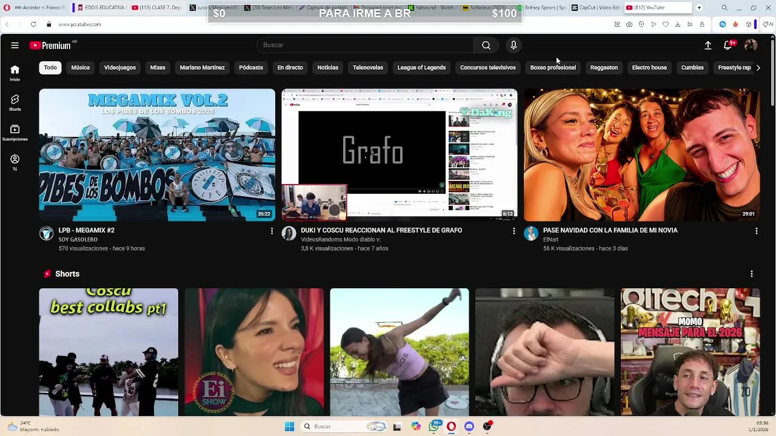Open more options for LPB - MEGAMIX #2
The width and height of the screenshot is (776, 436).
(x=272, y=231)
